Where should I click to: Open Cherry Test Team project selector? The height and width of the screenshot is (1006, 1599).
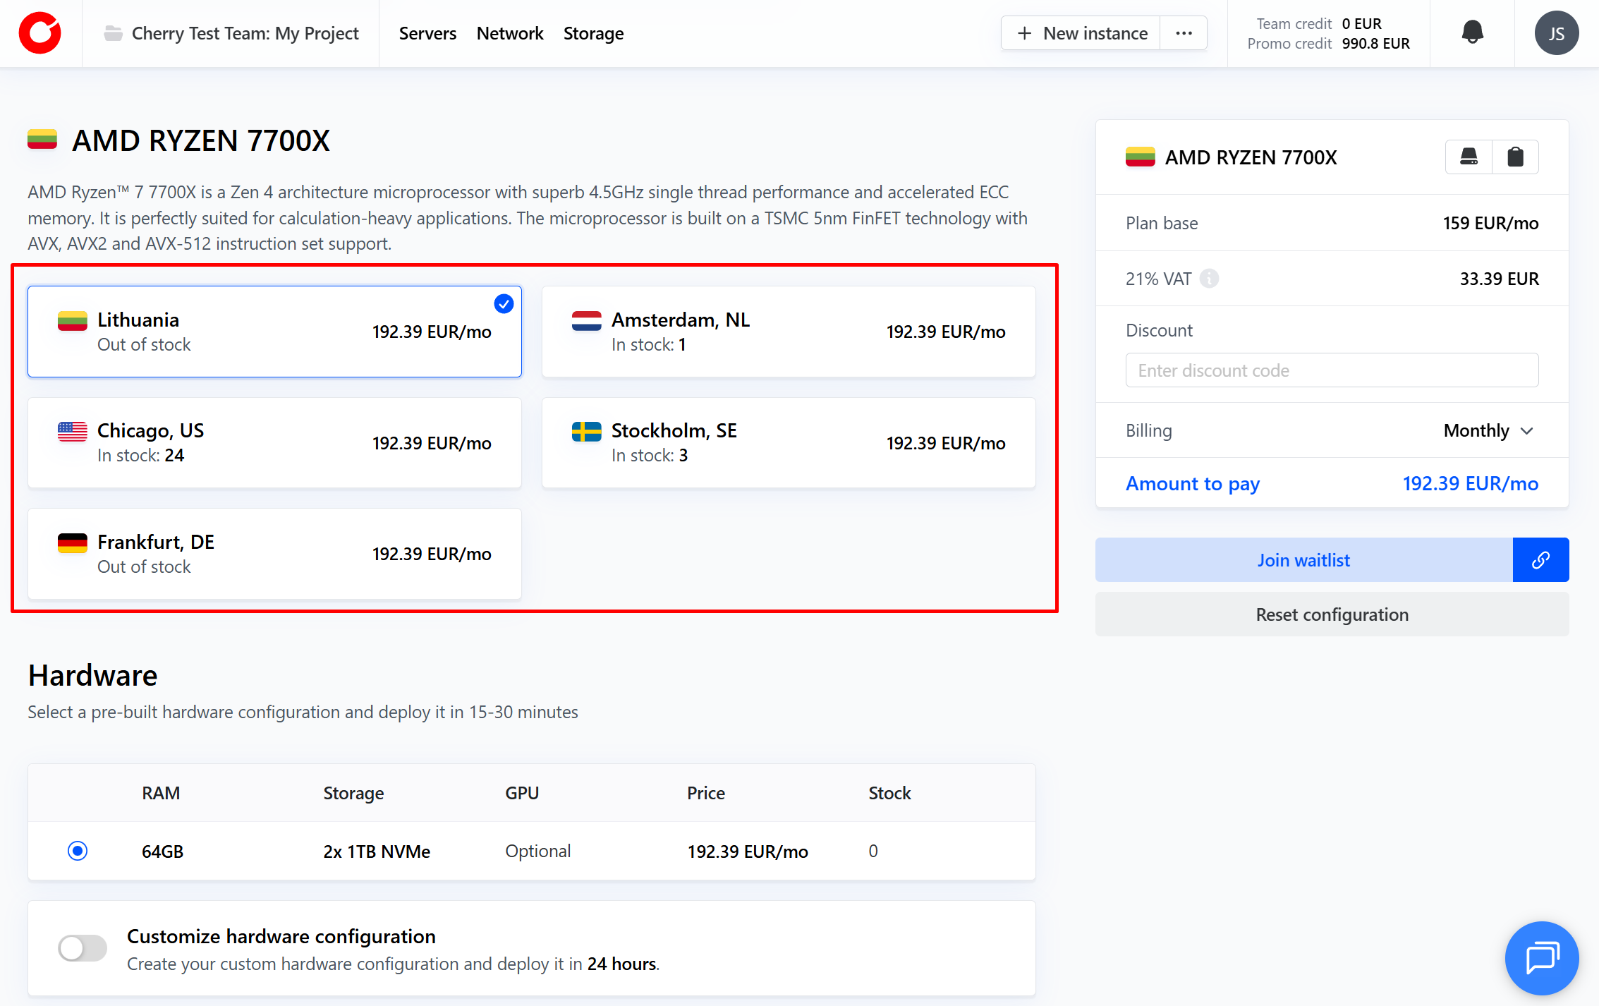[x=245, y=33]
